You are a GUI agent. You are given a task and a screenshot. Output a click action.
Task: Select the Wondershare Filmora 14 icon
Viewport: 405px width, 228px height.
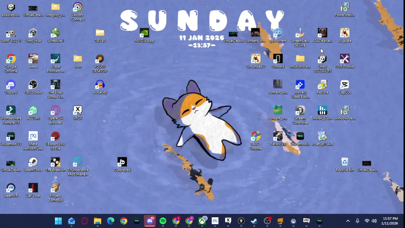point(11,115)
